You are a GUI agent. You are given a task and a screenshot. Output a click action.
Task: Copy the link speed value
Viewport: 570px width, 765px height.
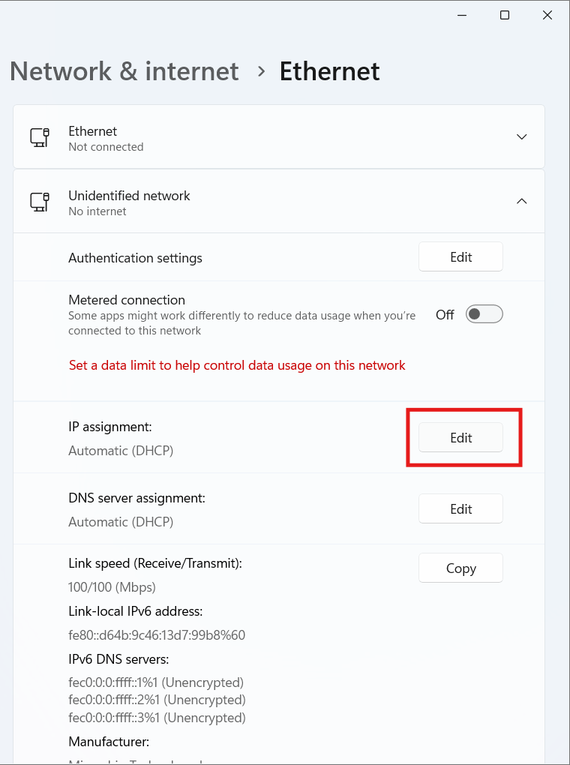tap(460, 568)
